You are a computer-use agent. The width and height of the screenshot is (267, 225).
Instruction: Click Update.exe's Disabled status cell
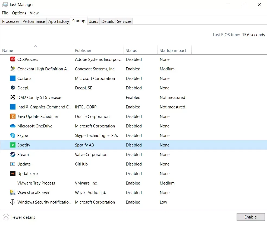click(134, 174)
